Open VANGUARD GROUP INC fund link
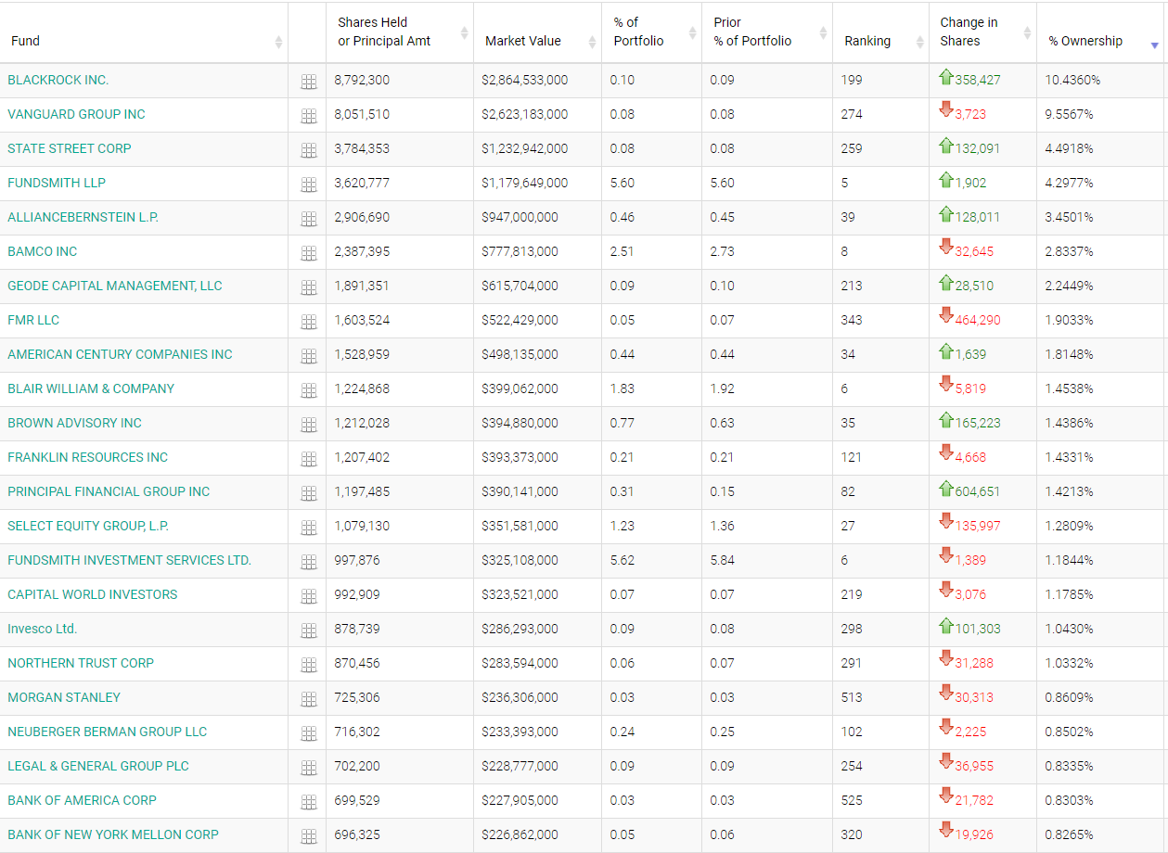The image size is (1168, 853). (x=77, y=114)
